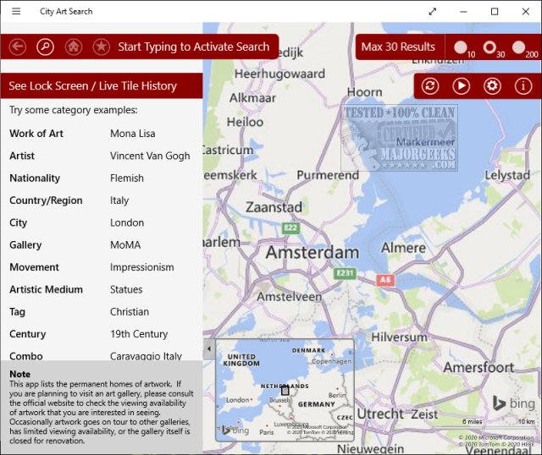542x455 pixels.
Task: Click the Note heading
Action: pyautogui.click(x=19, y=374)
